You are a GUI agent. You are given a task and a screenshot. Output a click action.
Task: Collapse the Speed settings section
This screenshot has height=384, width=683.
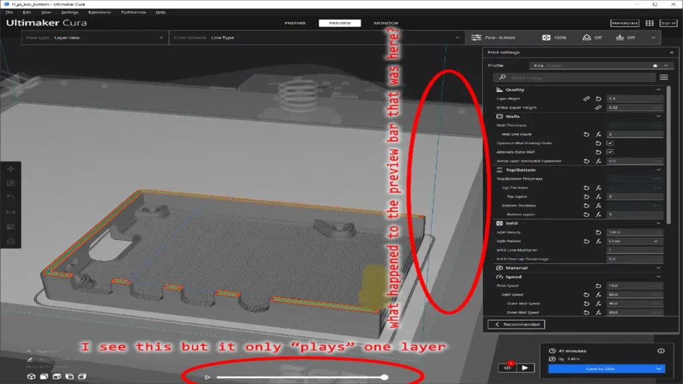(x=658, y=277)
